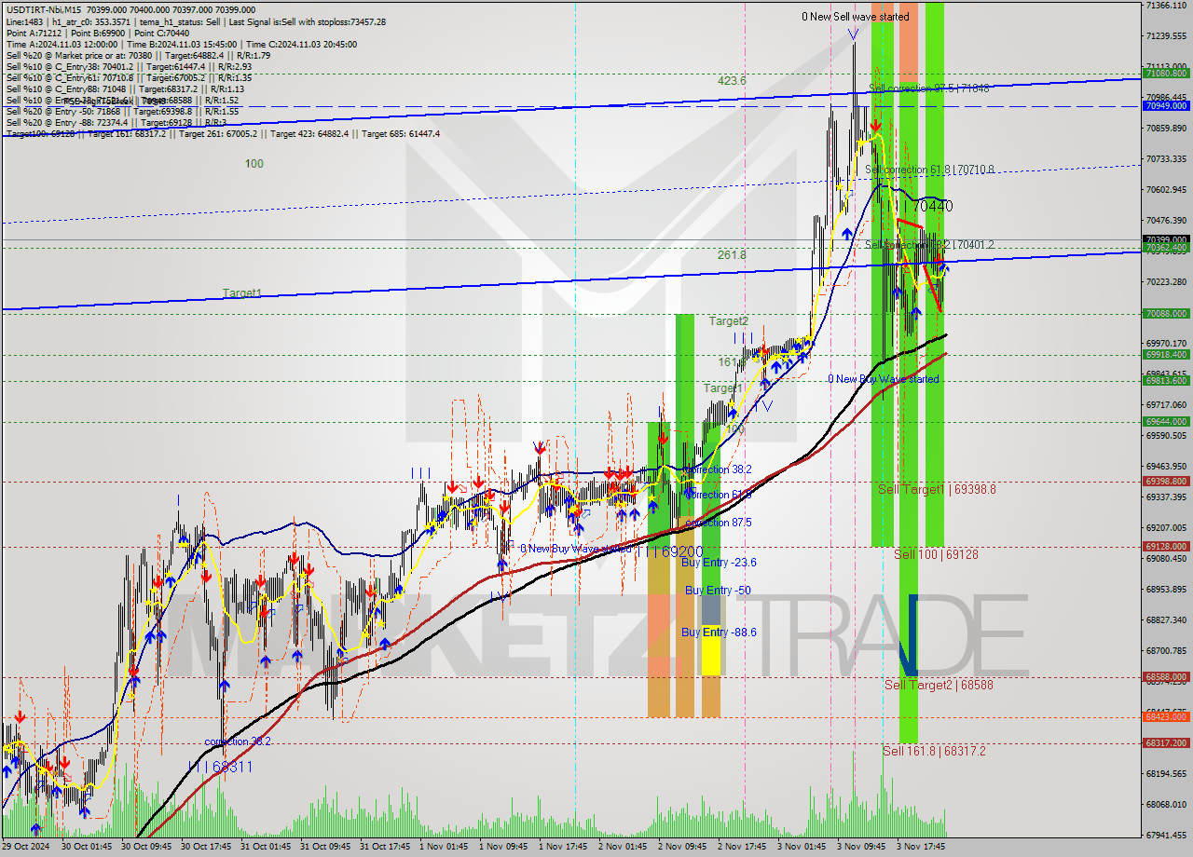Click the green 70088.000 price tag

coord(1166,314)
